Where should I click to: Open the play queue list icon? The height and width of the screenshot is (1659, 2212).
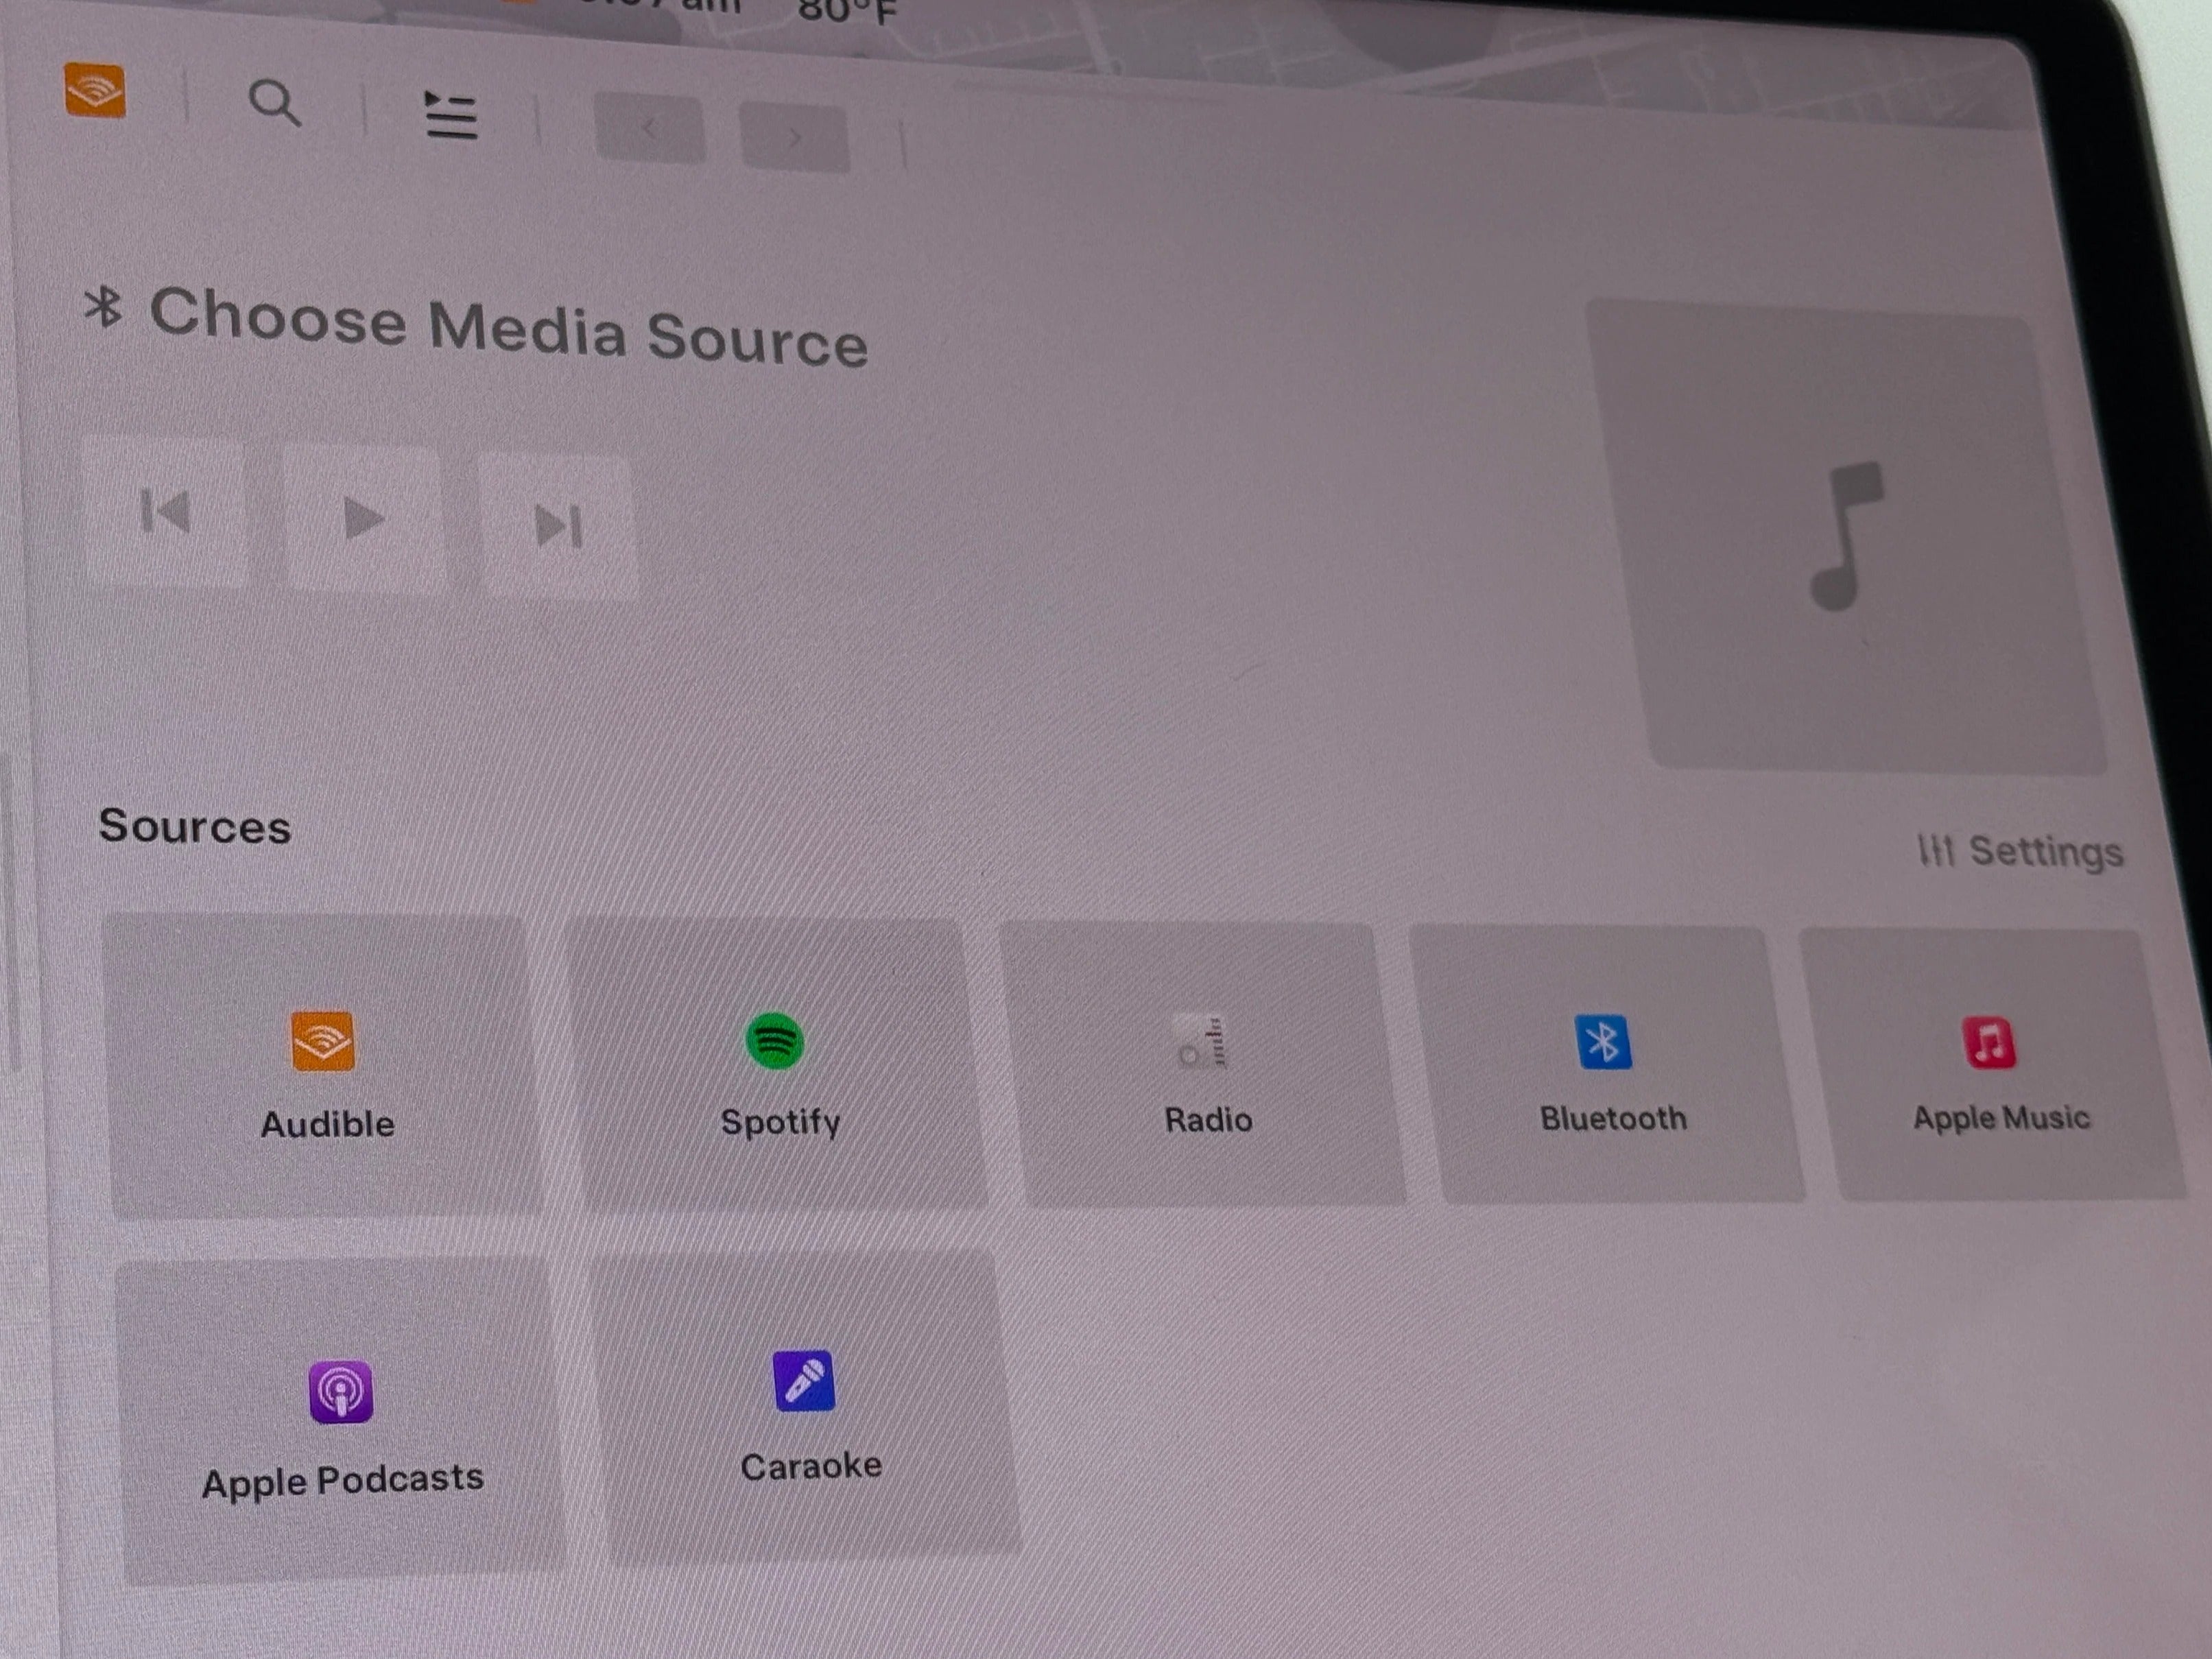[451, 116]
